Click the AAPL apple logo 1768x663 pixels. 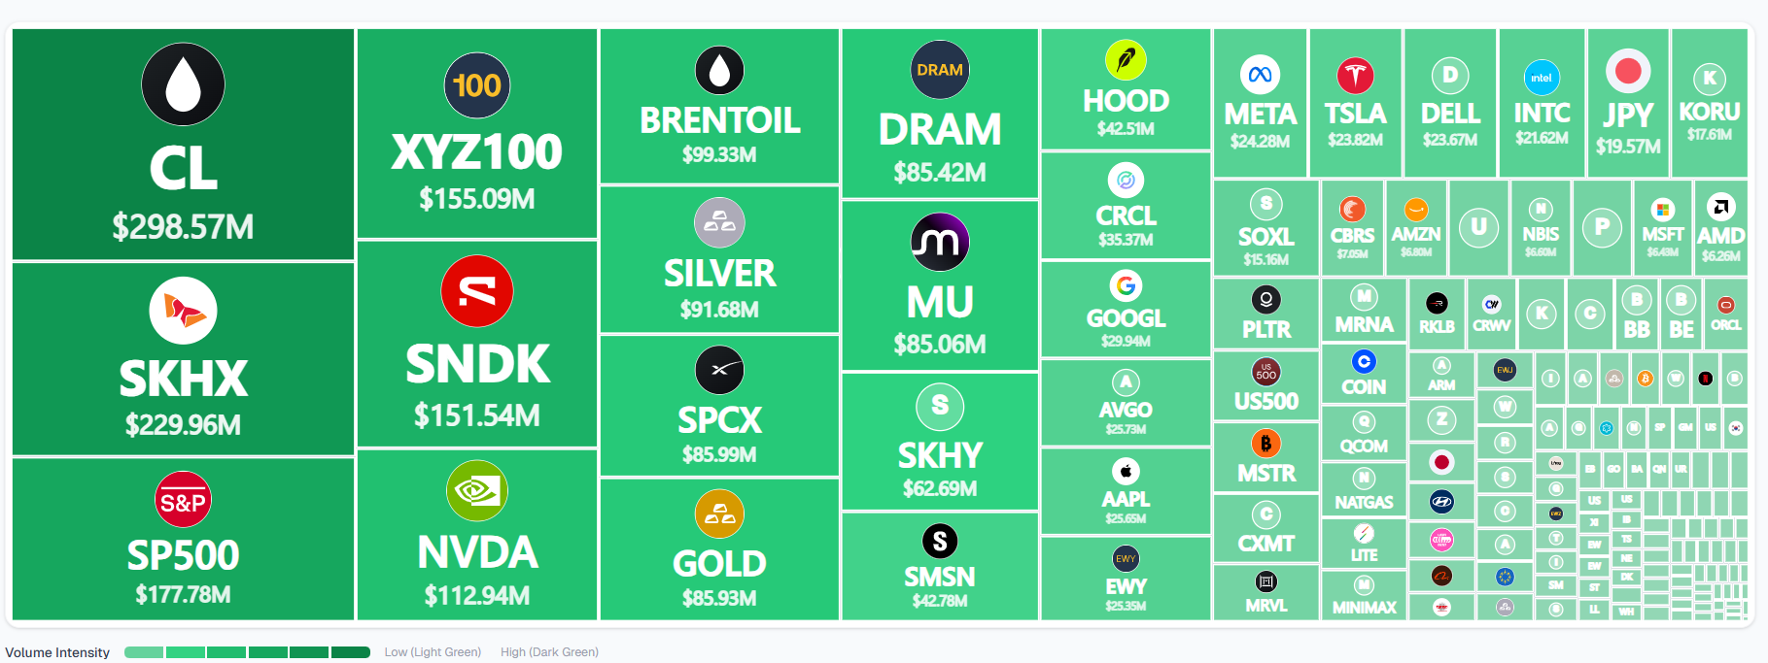click(x=1126, y=472)
